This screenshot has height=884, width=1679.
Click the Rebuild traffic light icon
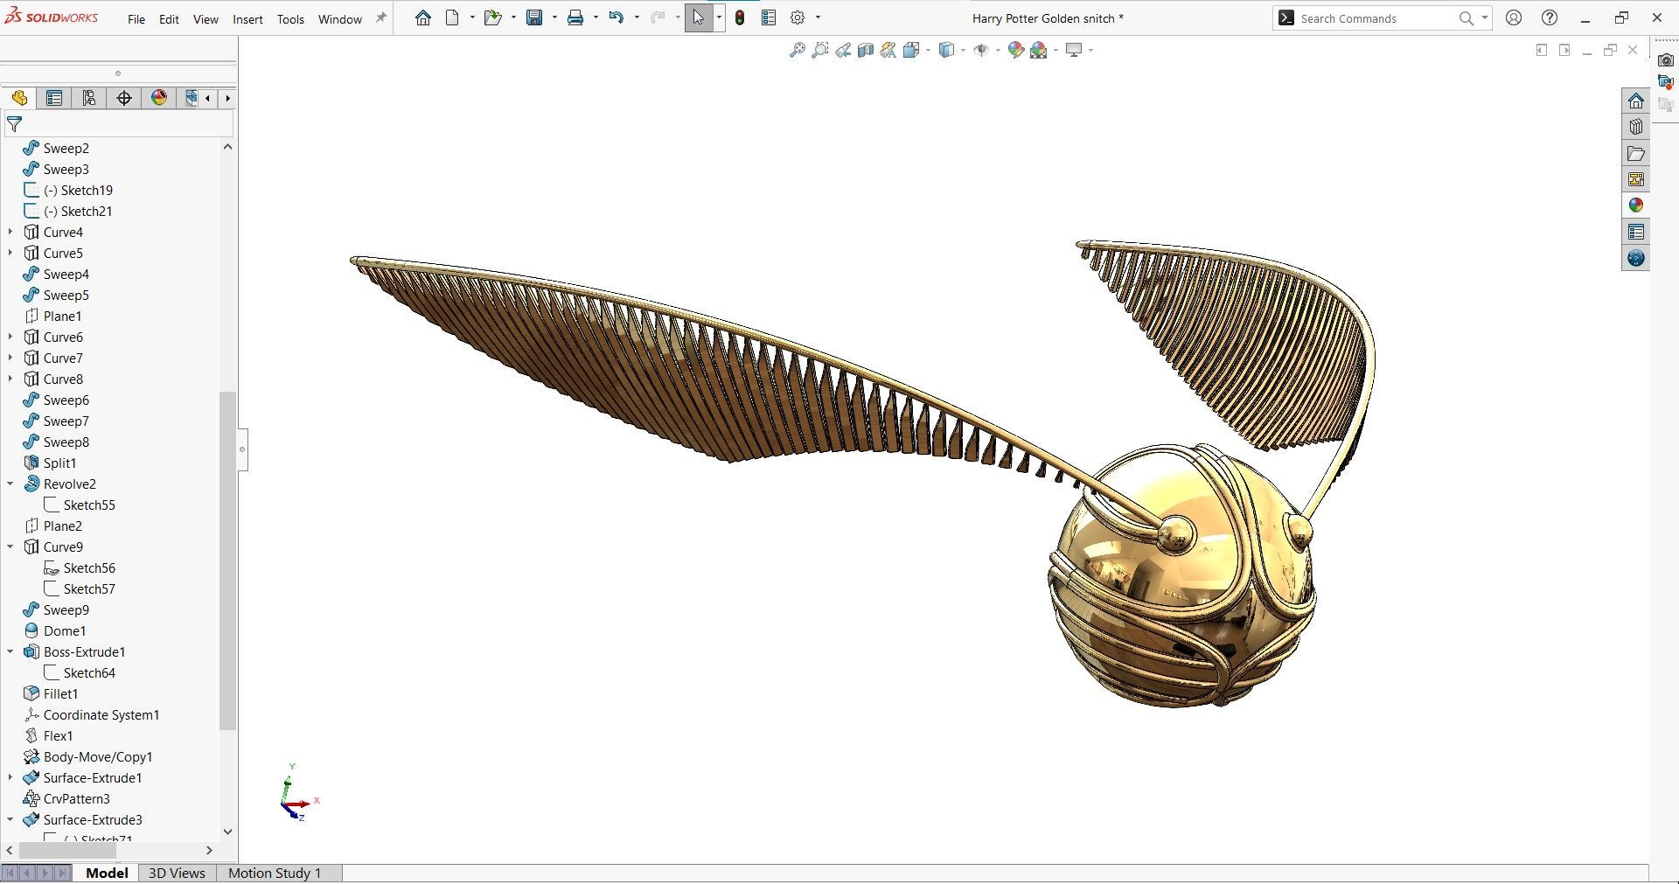740,17
